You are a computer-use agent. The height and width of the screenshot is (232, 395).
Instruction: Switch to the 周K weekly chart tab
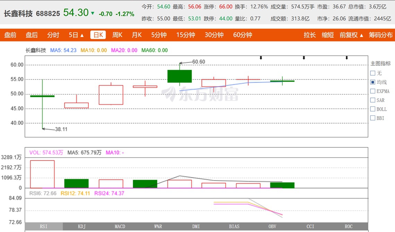coord(117,35)
